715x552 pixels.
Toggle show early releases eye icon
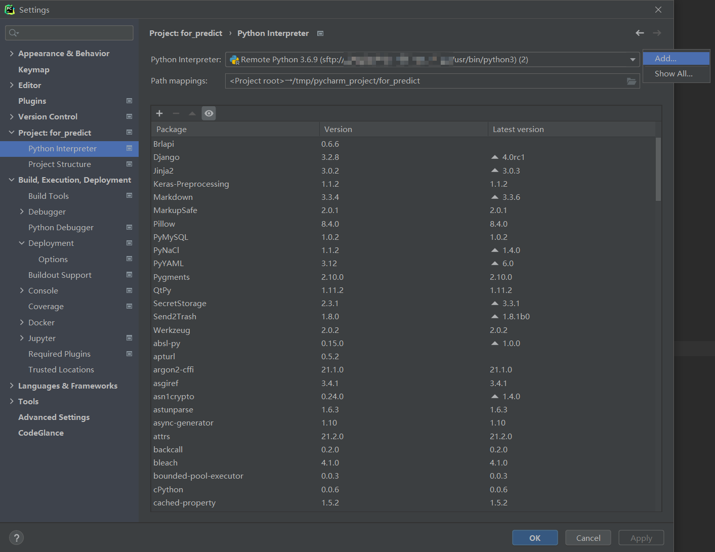(x=209, y=113)
